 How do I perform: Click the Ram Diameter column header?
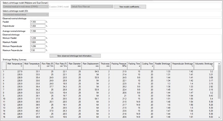(x=75, y=66)
